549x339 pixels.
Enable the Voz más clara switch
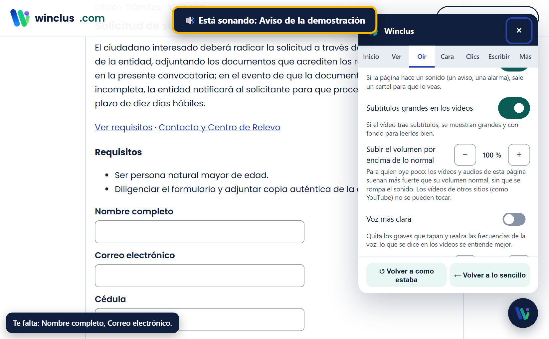pyautogui.click(x=514, y=219)
